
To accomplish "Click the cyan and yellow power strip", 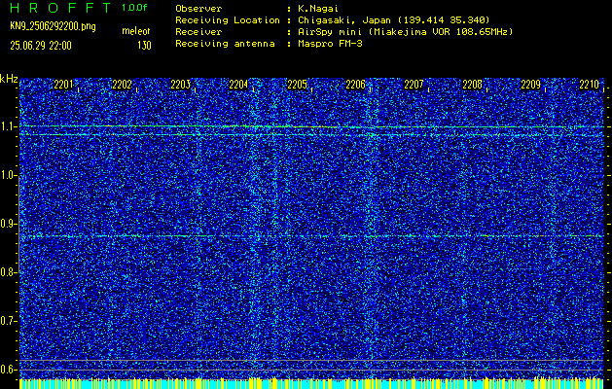I will tap(311, 383).
